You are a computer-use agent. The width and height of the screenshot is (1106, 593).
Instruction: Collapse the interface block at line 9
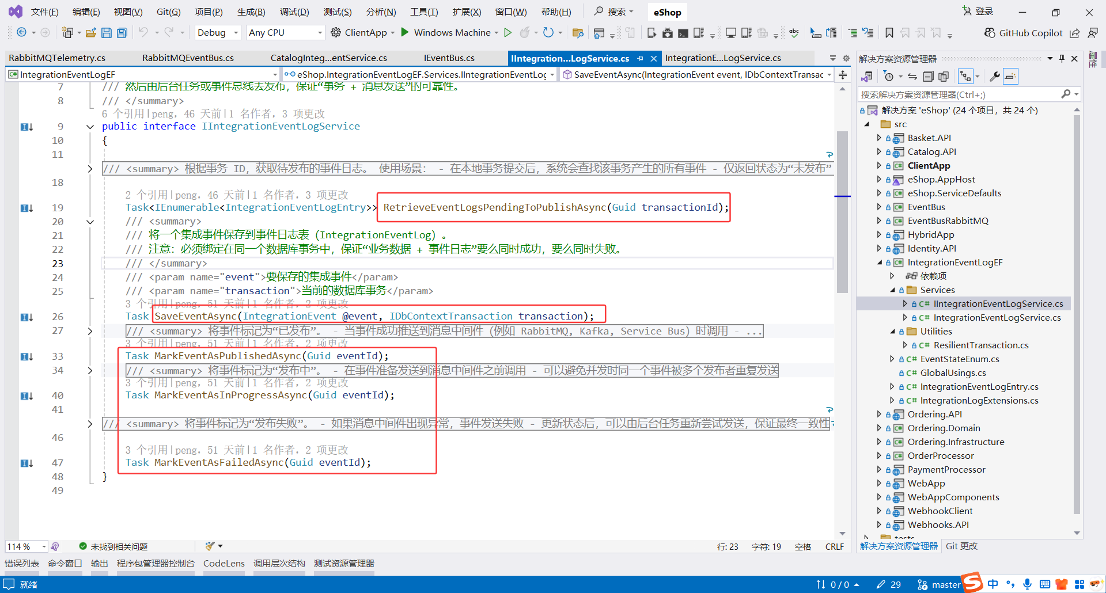(x=90, y=127)
